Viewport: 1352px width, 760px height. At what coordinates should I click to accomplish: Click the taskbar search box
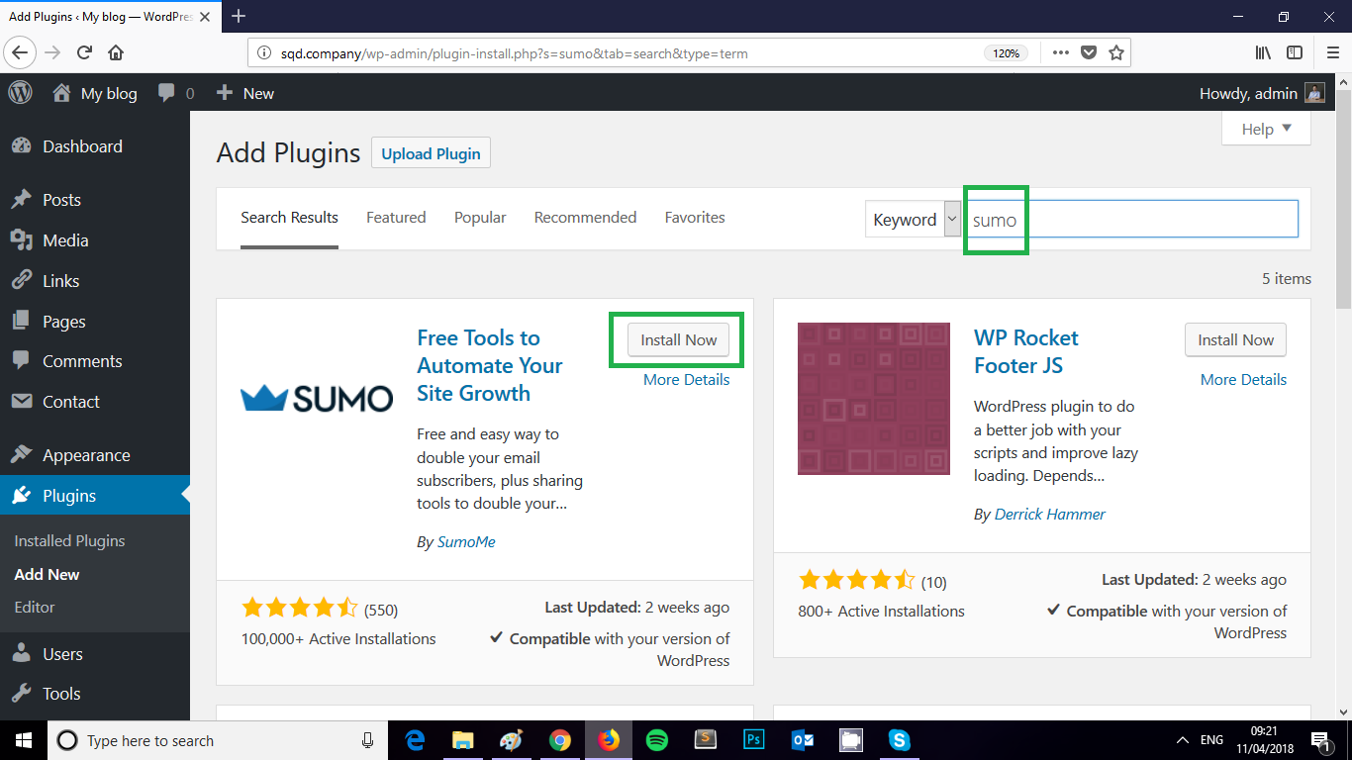pyautogui.click(x=218, y=740)
